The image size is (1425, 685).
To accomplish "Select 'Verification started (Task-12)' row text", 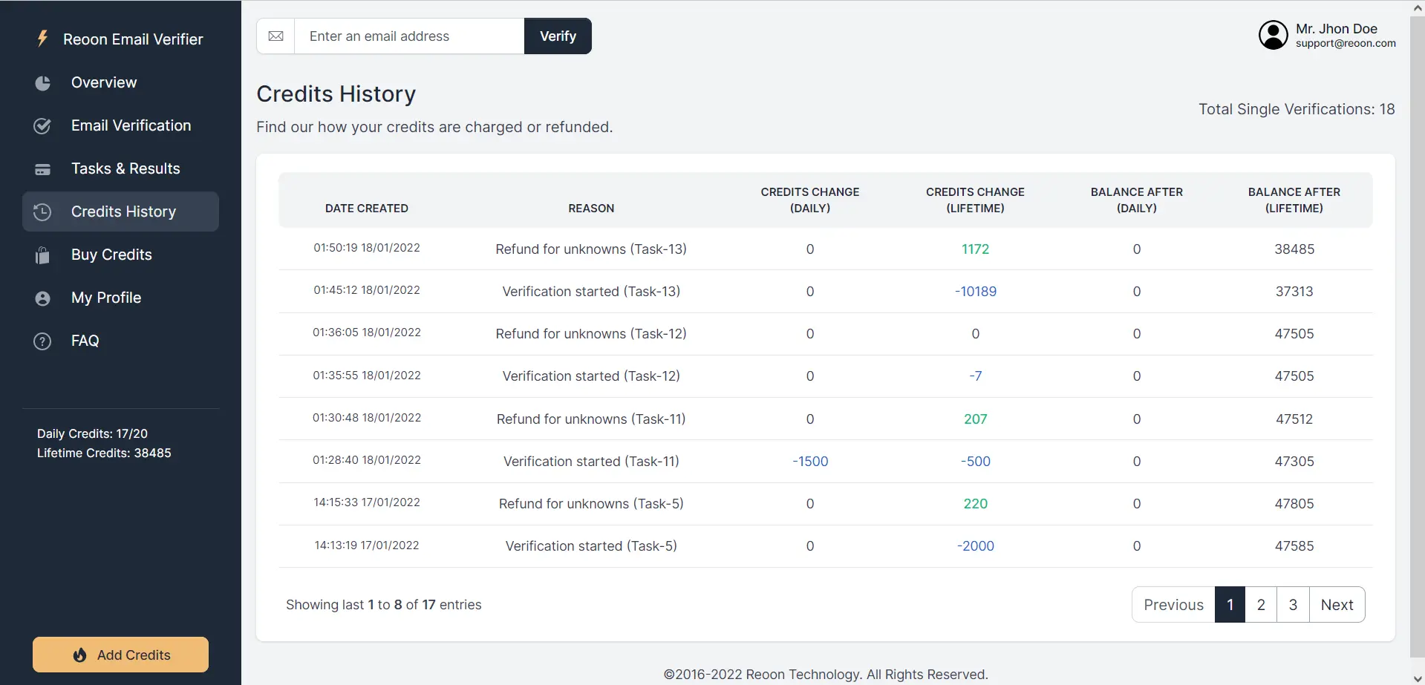I will click(x=591, y=376).
